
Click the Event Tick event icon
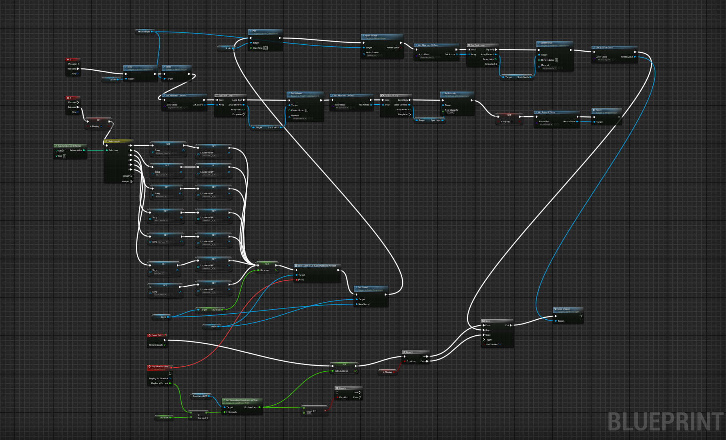click(150, 335)
